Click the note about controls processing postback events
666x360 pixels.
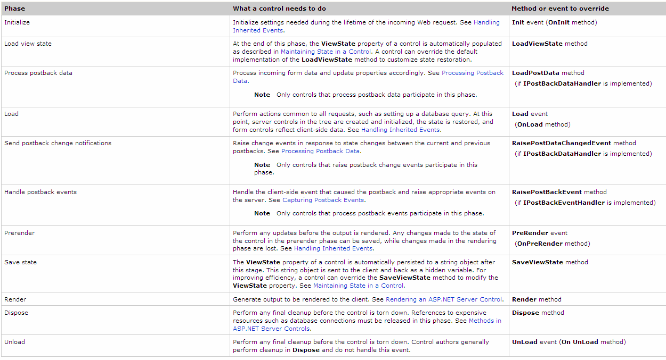(369, 213)
